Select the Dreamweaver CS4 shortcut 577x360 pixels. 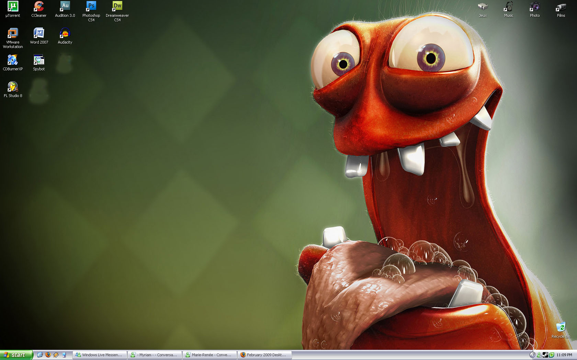coord(117,7)
